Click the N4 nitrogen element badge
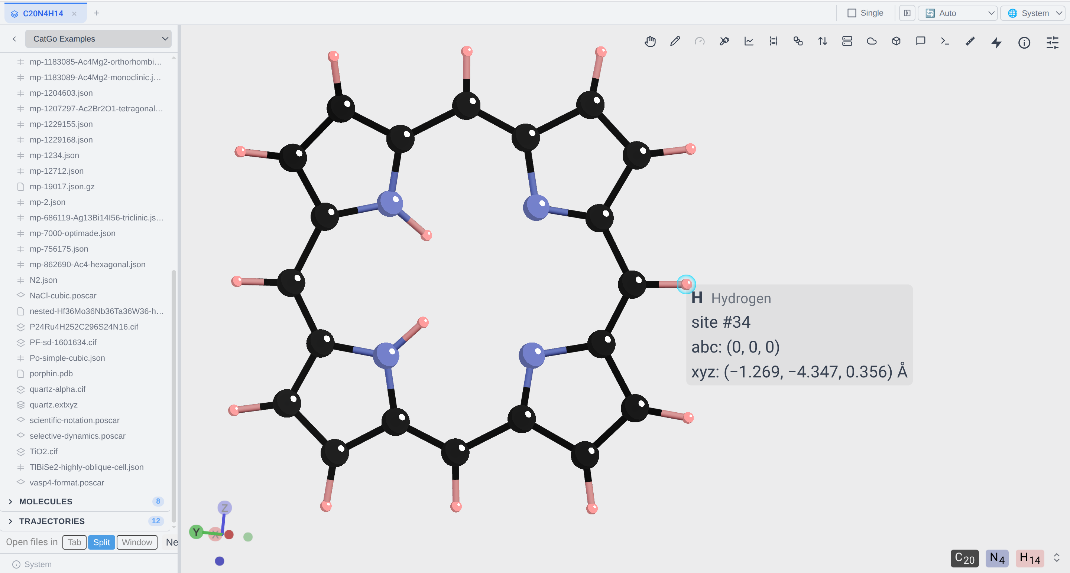The width and height of the screenshot is (1070, 573). (x=997, y=558)
